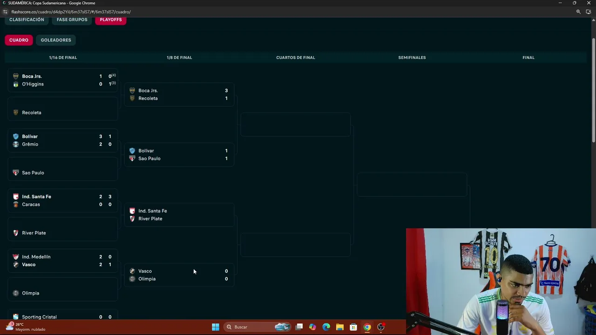The height and width of the screenshot is (335, 596).
Task: Click the FINAL column header
Action: (528, 58)
